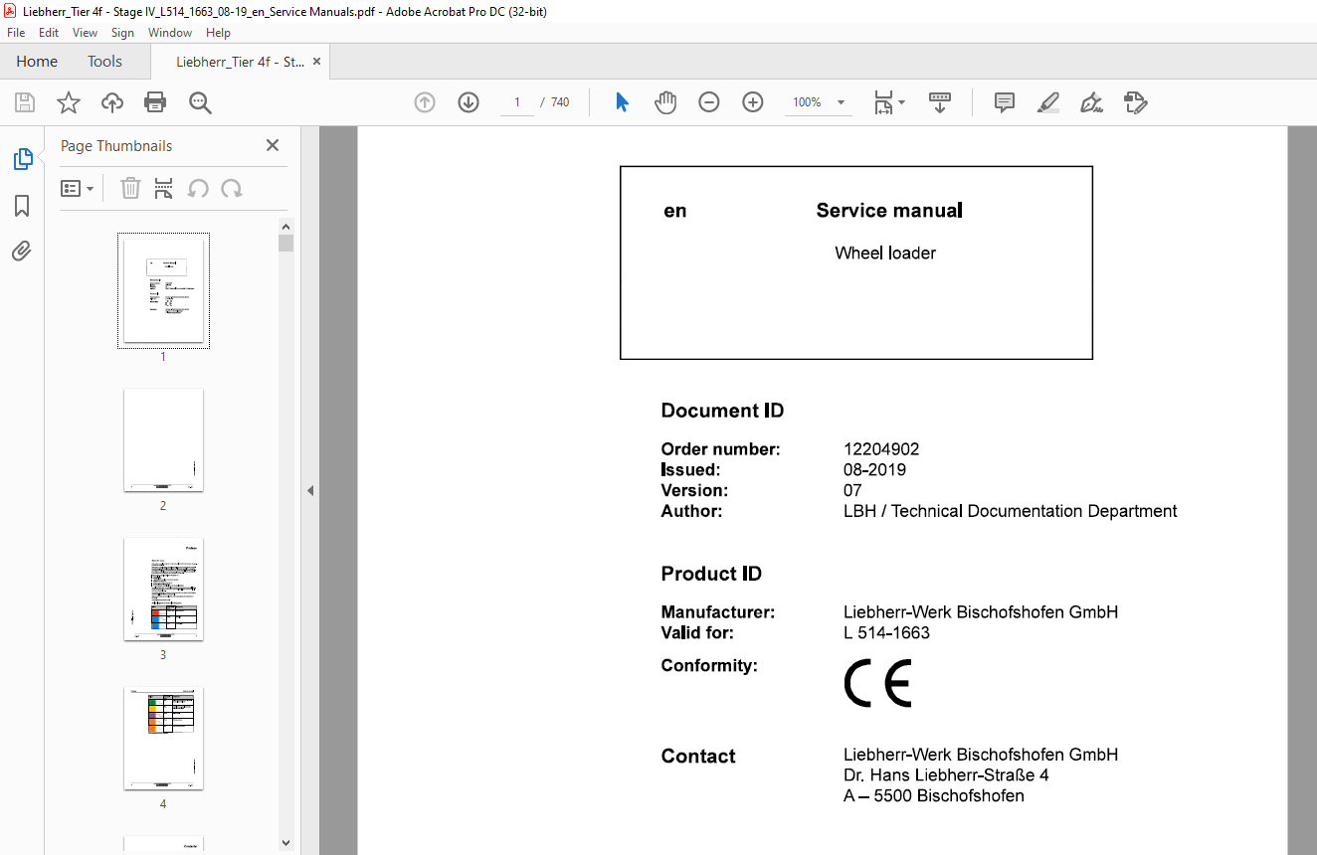Image resolution: width=1317 pixels, height=855 pixels.
Task: Rotate page counterclockwise icon
Action: click(198, 188)
